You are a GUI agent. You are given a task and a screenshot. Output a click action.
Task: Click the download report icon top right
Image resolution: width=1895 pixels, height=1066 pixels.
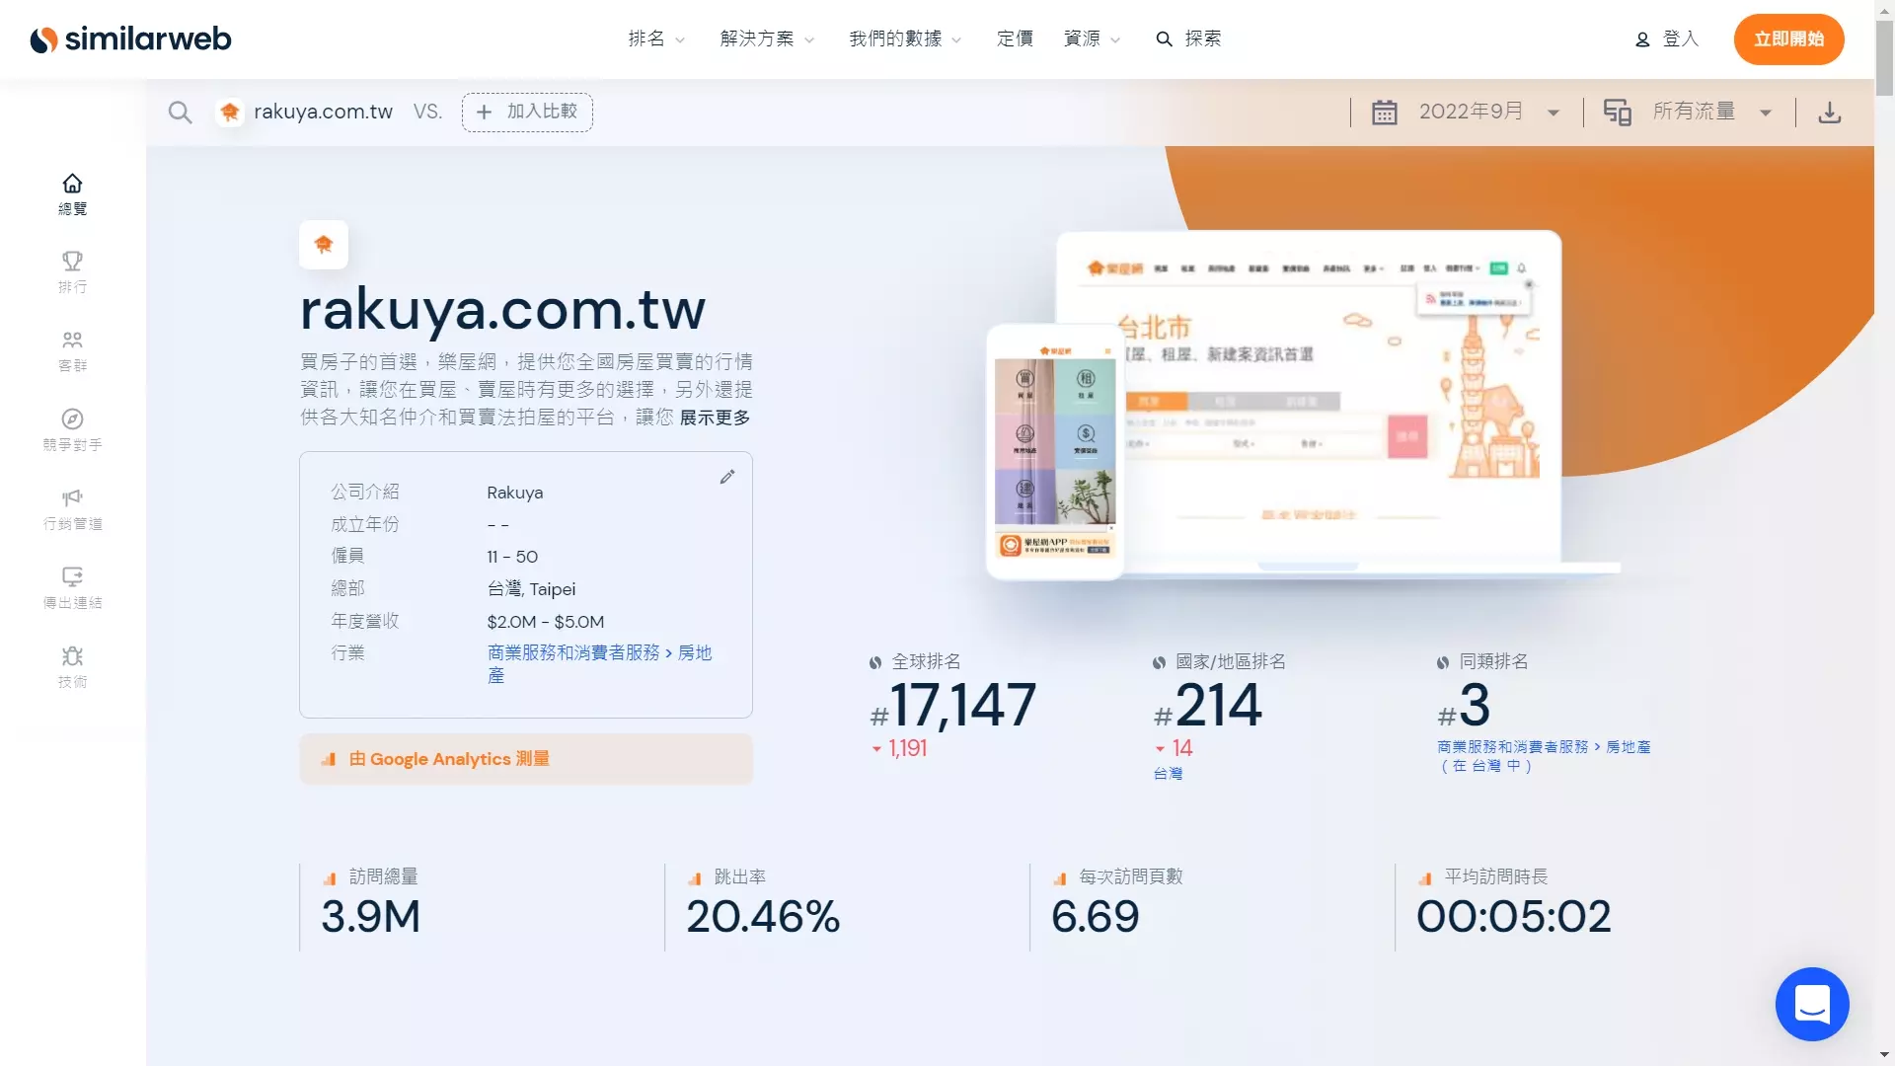coord(1830,111)
